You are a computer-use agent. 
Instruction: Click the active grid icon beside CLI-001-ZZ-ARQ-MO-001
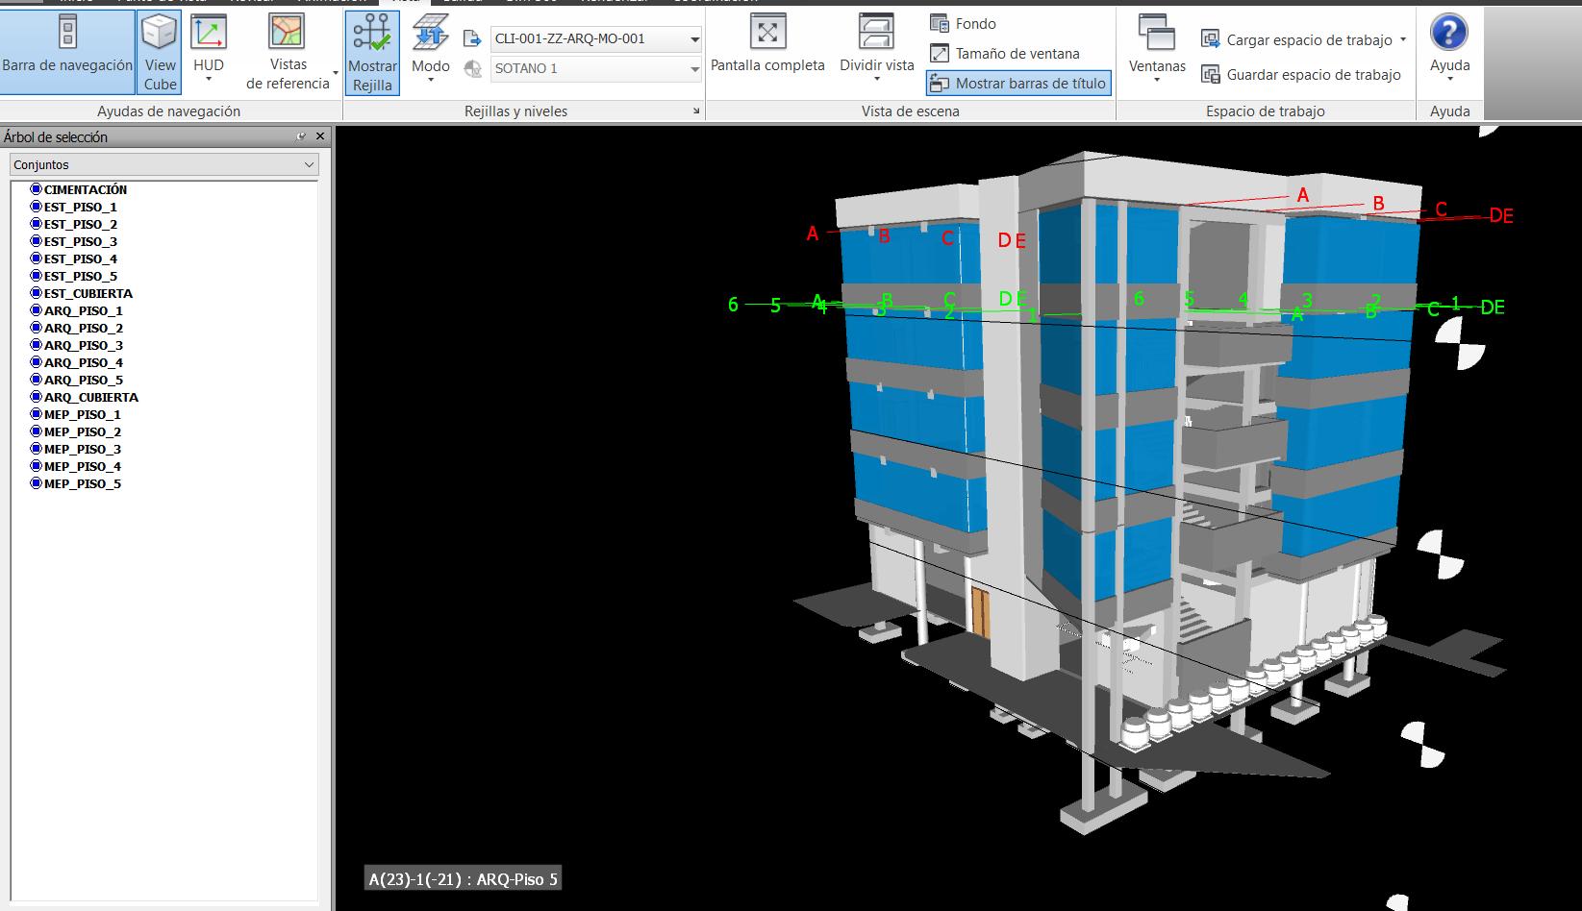472,39
